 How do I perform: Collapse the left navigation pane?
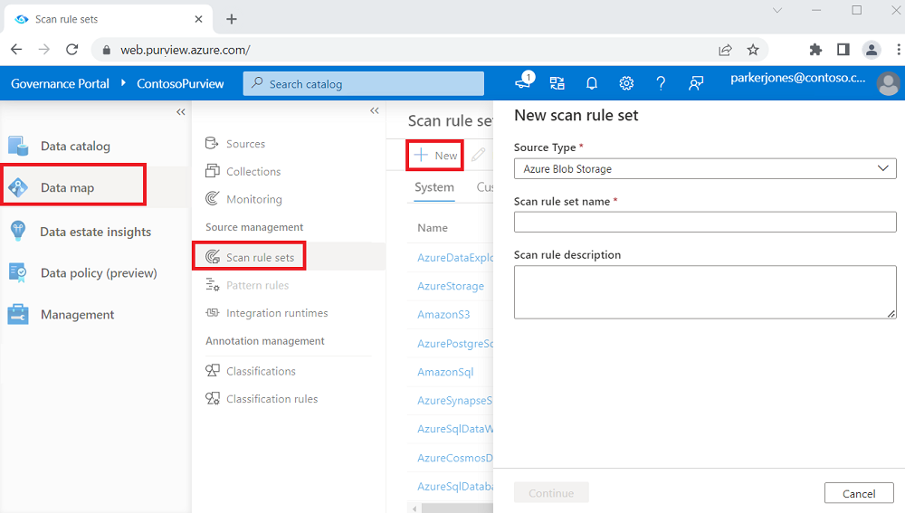181,112
